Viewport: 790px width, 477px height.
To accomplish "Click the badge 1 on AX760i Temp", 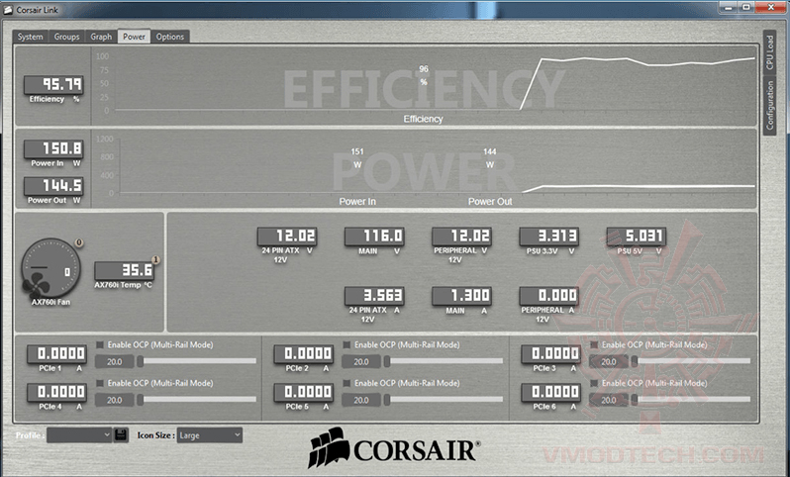I will tap(155, 260).
